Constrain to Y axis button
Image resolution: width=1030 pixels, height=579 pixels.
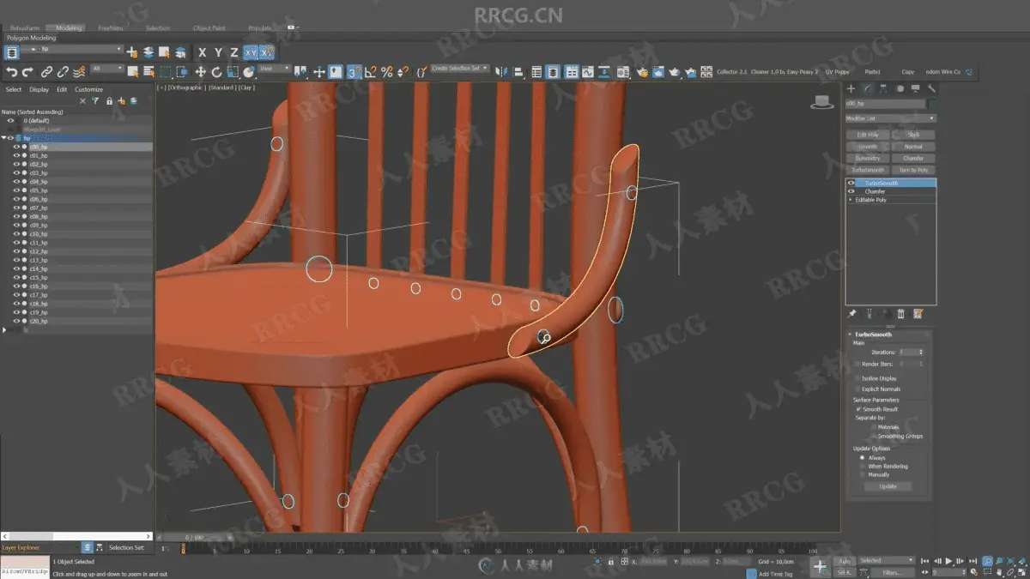click(x=218, y=52)
